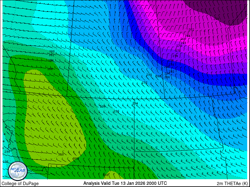Select the 298 label above the NEXLAB logo
The height and width of the screenshot is (187, 250).
(7, 151)
